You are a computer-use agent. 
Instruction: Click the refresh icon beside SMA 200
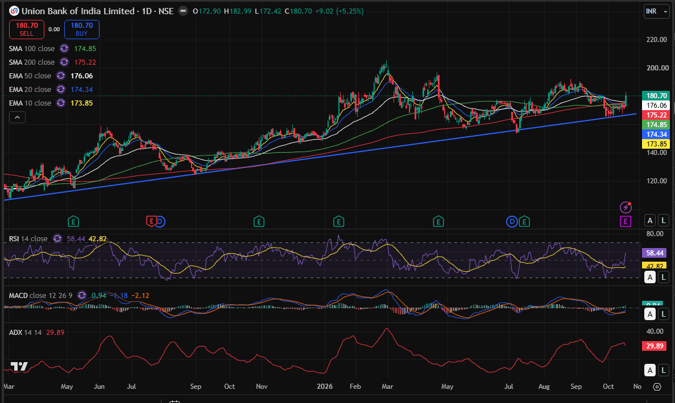point(64,62)
